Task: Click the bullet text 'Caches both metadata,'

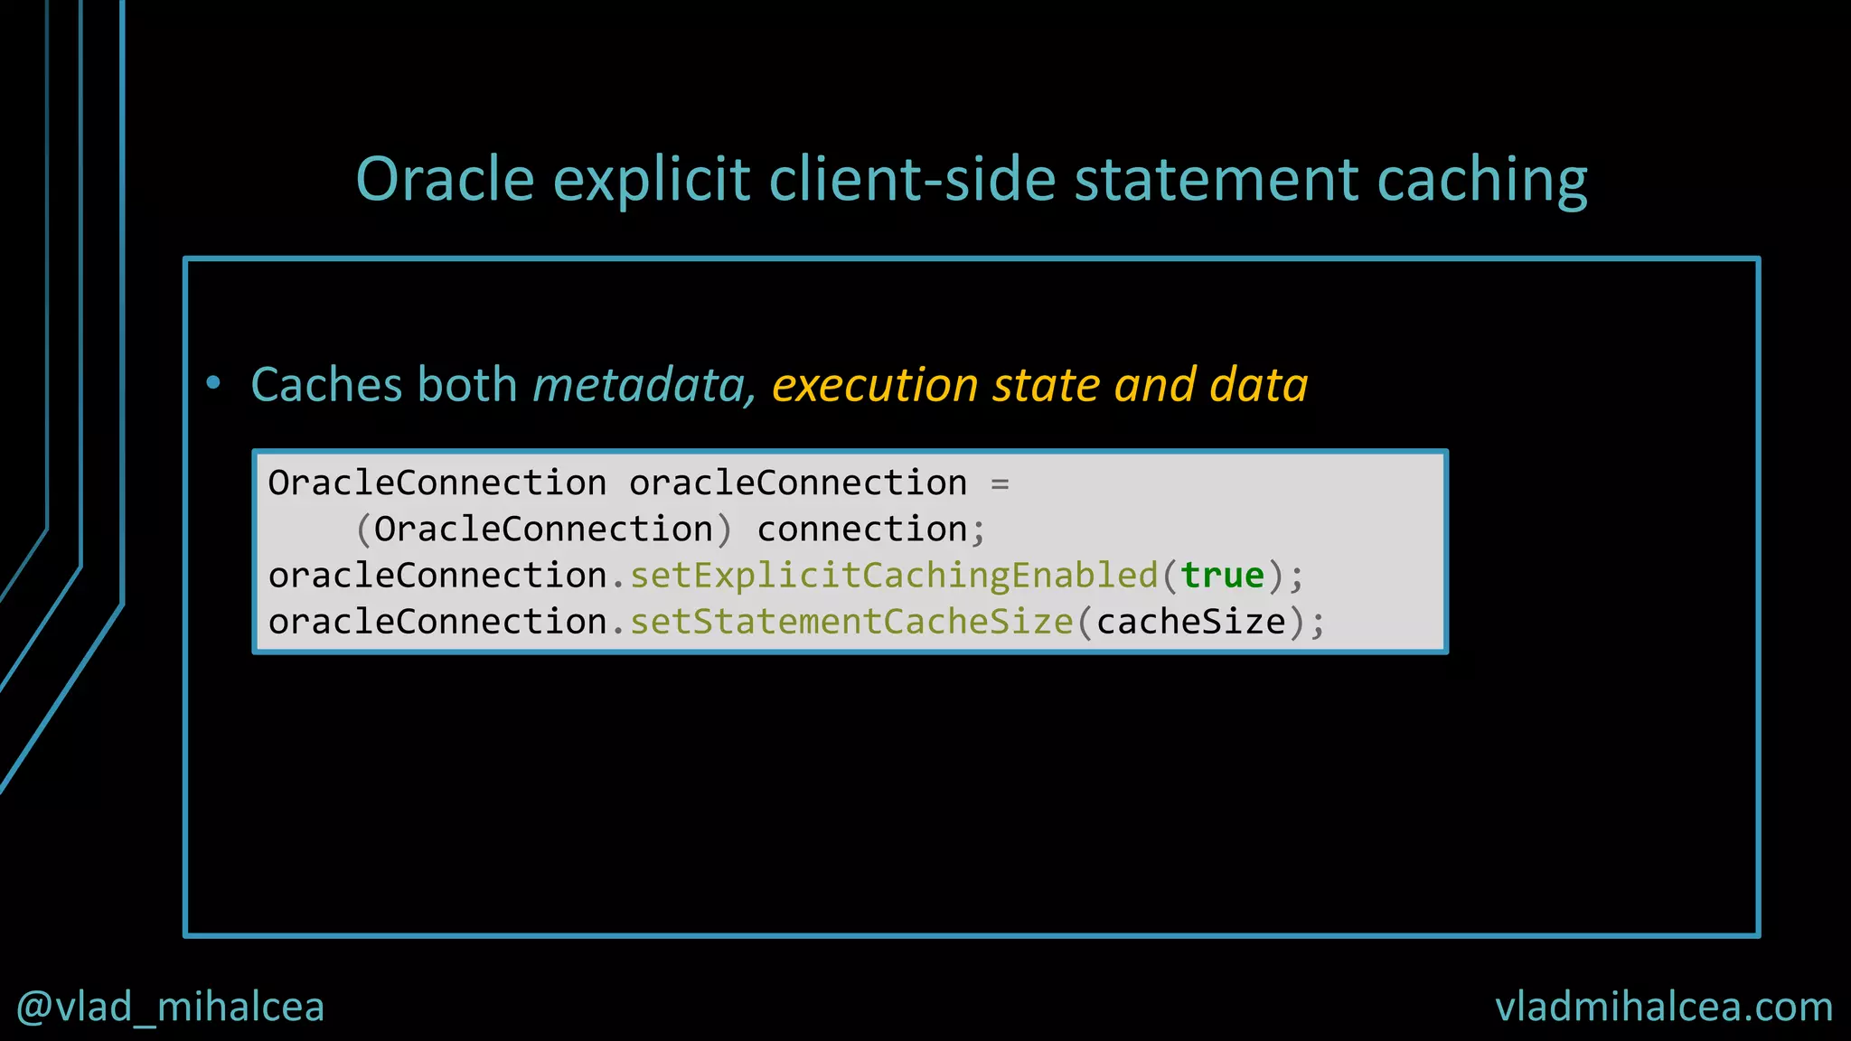Action: pos(503,385)
